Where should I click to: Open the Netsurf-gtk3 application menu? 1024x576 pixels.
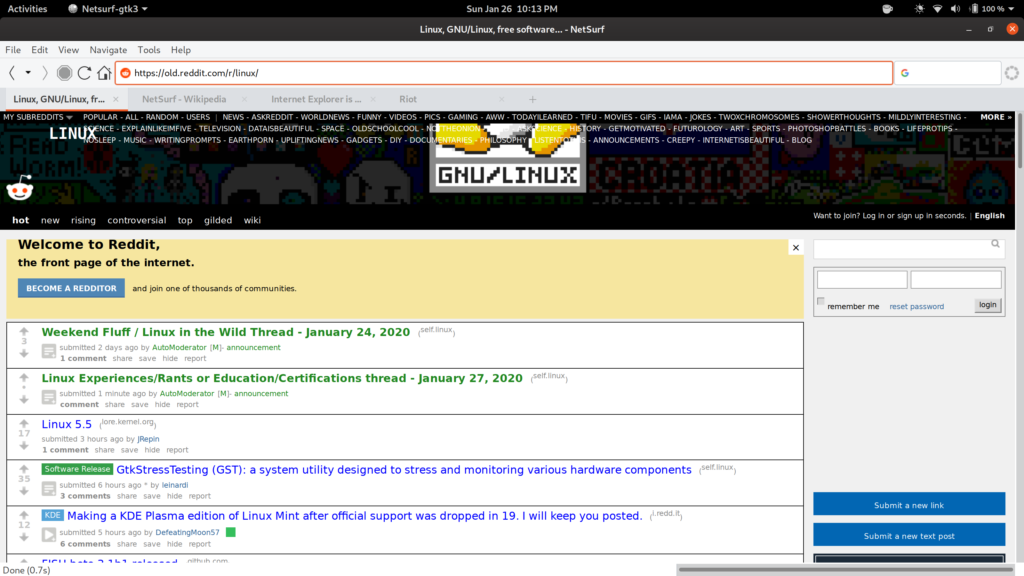[x=108, y=9]
